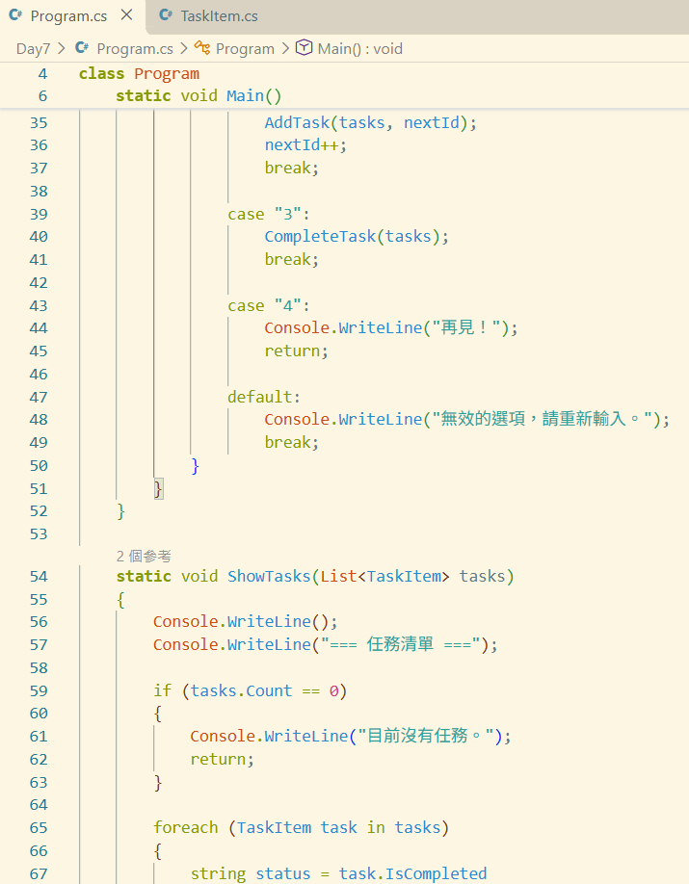
Task: Expand breadcrumb chevron before Main()
Action: point(285,48)
